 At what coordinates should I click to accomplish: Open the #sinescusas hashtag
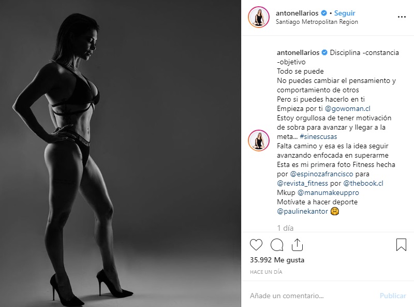click(318, 136)
